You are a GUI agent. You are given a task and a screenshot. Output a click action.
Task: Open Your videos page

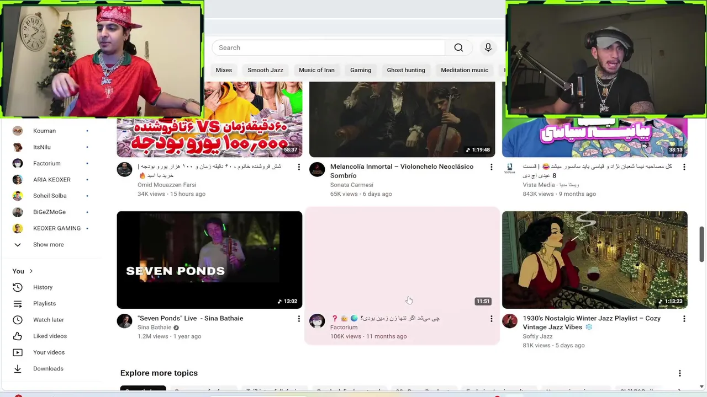coord(49,352)
